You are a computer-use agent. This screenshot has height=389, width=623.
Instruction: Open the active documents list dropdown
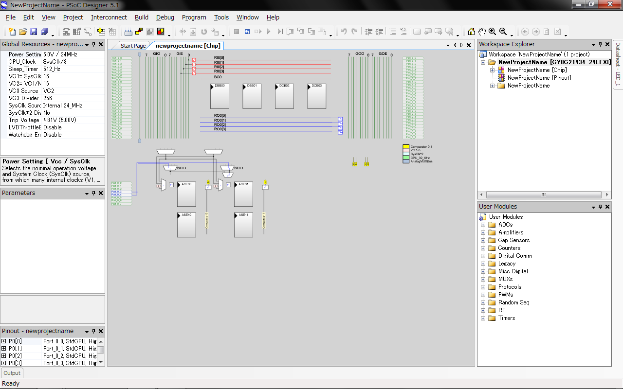click(448, 45)
